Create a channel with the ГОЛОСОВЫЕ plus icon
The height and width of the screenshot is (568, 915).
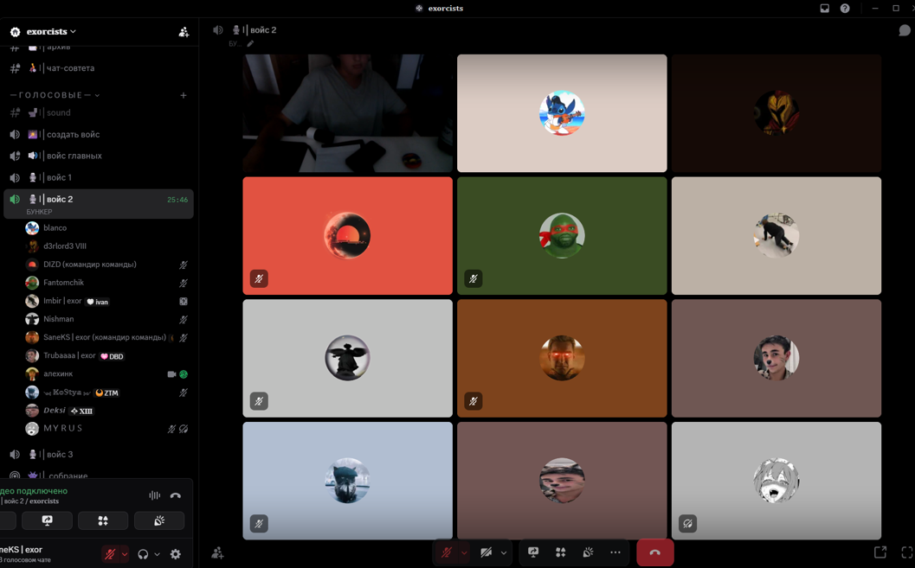184,95
